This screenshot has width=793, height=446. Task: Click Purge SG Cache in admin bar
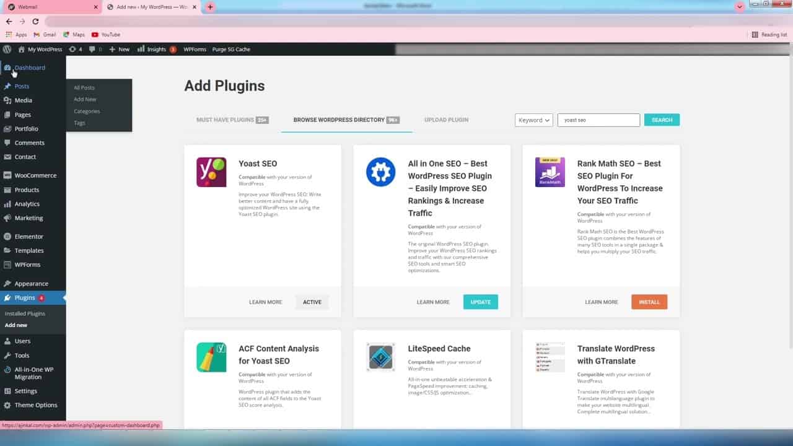231,49
